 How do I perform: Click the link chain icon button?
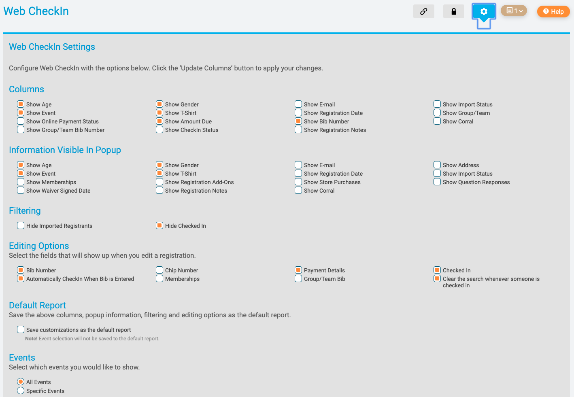click(x=423, y=11)
